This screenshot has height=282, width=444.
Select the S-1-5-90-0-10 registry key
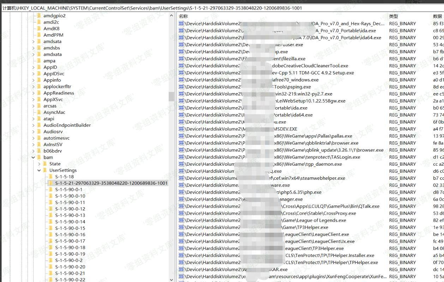(x=70, y=196)
